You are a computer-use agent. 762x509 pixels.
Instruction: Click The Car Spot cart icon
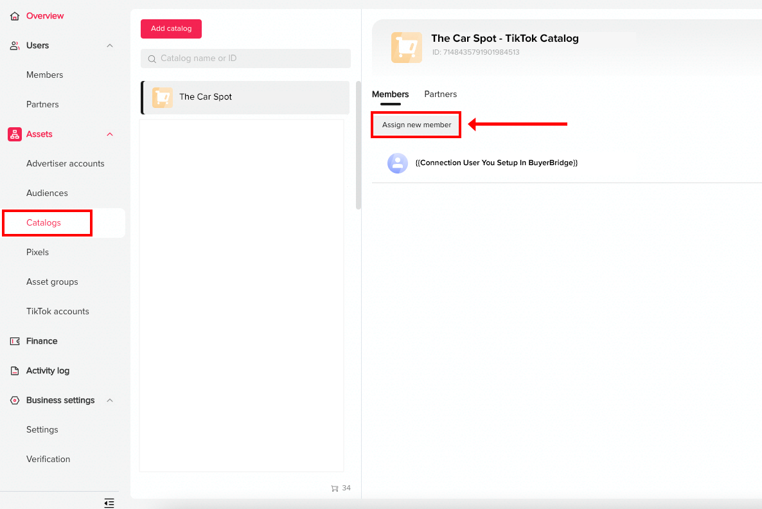pyautogui.click(x=163, y=97)
